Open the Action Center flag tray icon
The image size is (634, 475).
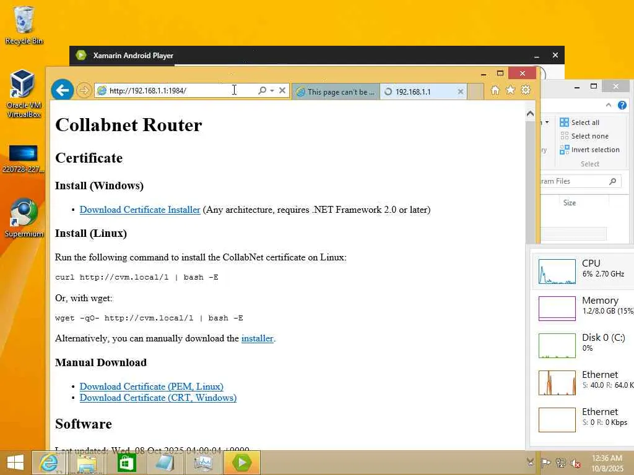coord(545,463)
